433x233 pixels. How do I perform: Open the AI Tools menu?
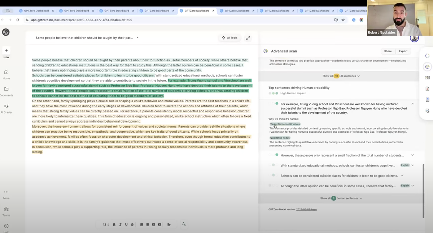229,38
